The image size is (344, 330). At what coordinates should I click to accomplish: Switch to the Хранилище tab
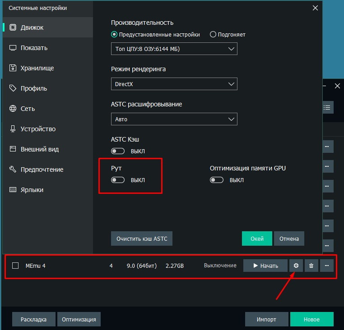coord(48,68)
